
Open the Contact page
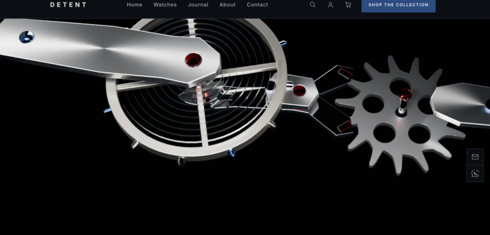click(x=257, y=4)
